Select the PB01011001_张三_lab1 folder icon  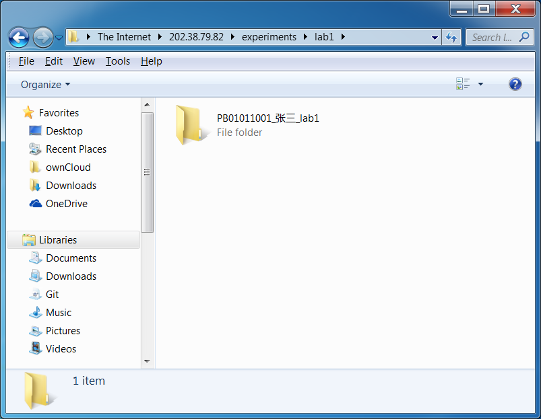191,125
